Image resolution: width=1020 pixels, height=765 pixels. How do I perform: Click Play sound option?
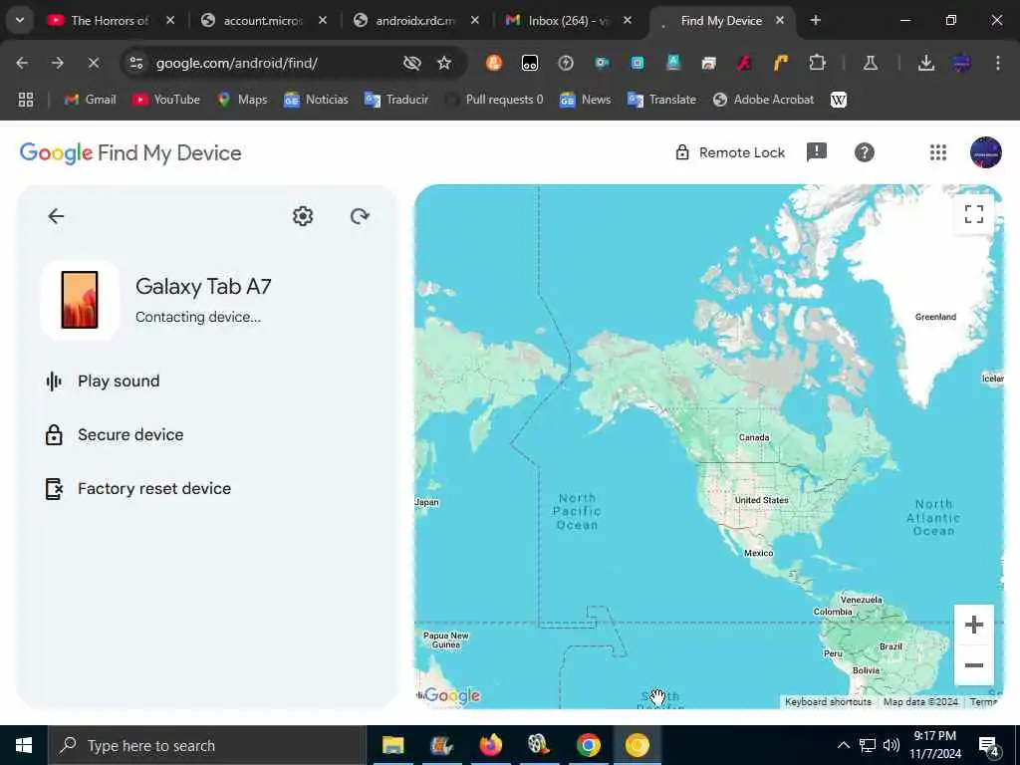[x=103, y=382]
